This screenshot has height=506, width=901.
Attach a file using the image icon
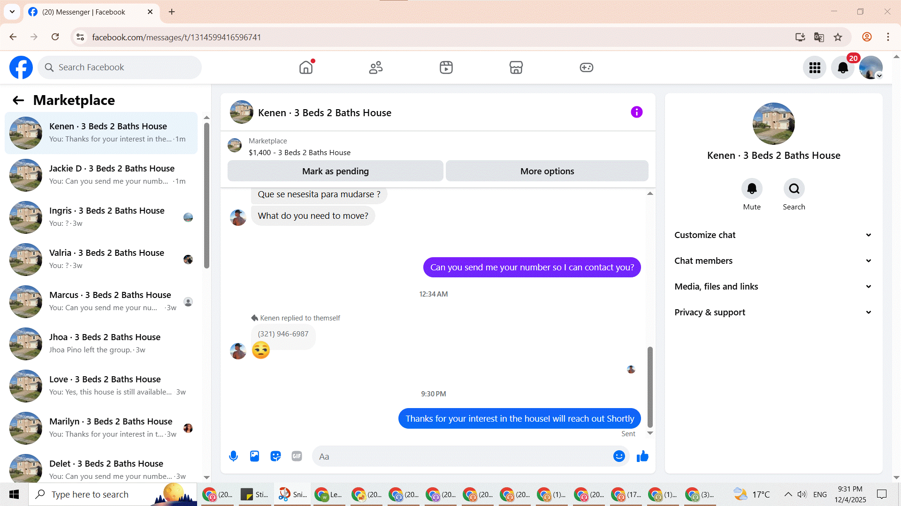254,456
